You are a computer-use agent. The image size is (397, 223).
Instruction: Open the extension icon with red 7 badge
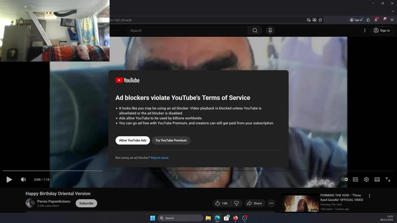(376, 20)
